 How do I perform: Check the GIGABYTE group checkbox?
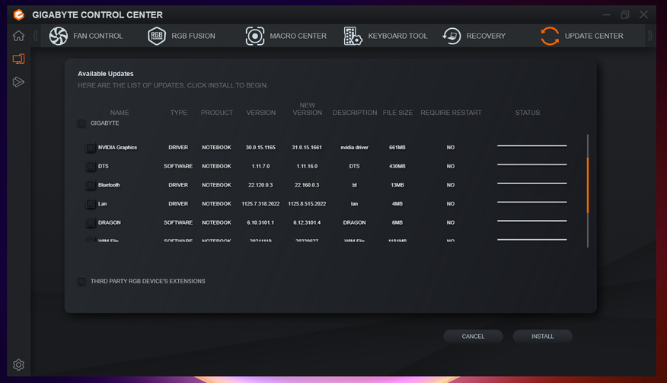click(x=81, y=123)
